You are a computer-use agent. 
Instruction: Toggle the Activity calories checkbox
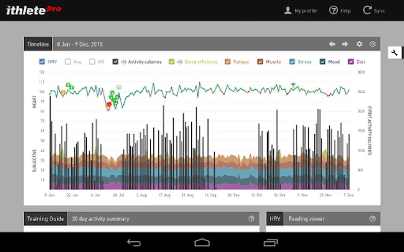click(115, 62)
